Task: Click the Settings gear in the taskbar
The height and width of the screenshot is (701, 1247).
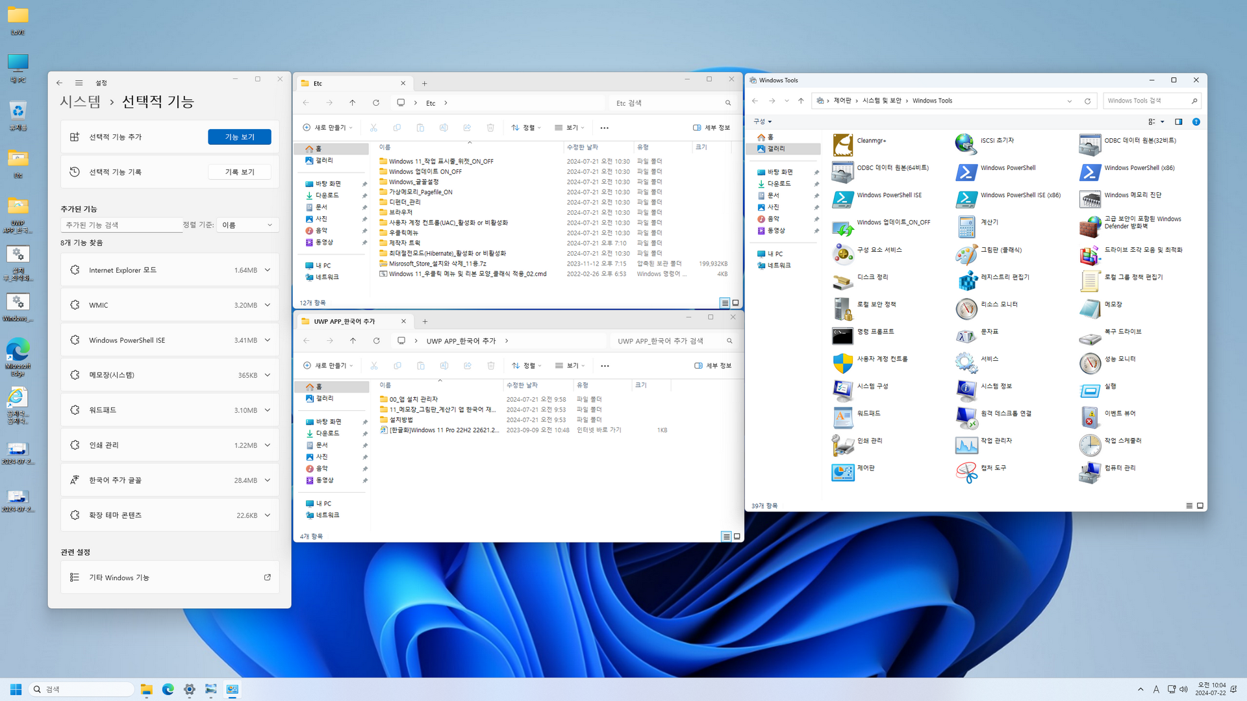Action: [x=189, y=689]
